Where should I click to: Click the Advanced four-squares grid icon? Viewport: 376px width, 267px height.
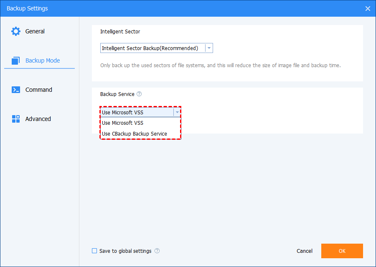(16, 119)
